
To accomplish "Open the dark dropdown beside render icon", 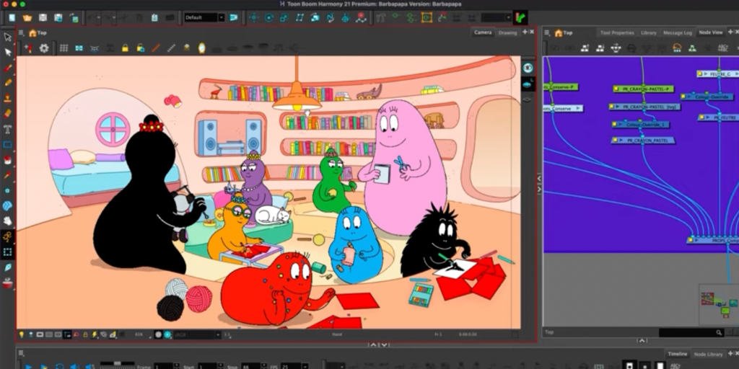I will point(497,18).
